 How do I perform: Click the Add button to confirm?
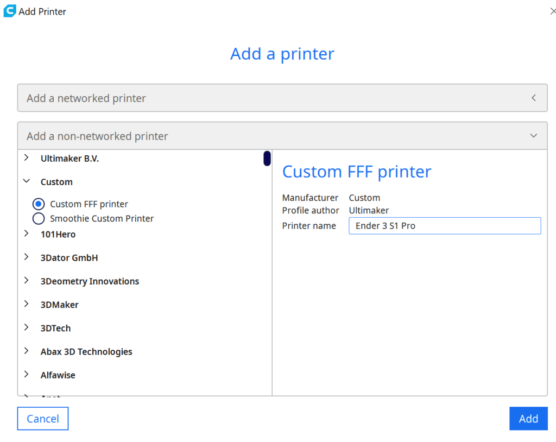coord(528,418)
